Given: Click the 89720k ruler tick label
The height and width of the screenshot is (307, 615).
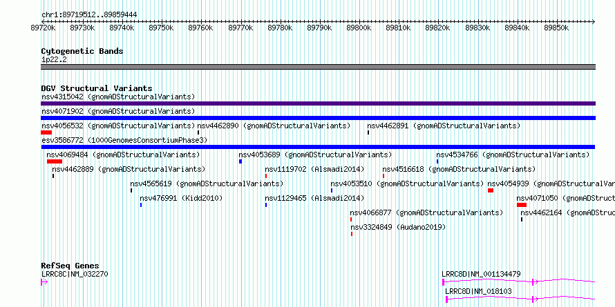Looking at the screenshot, I should 43,28.
